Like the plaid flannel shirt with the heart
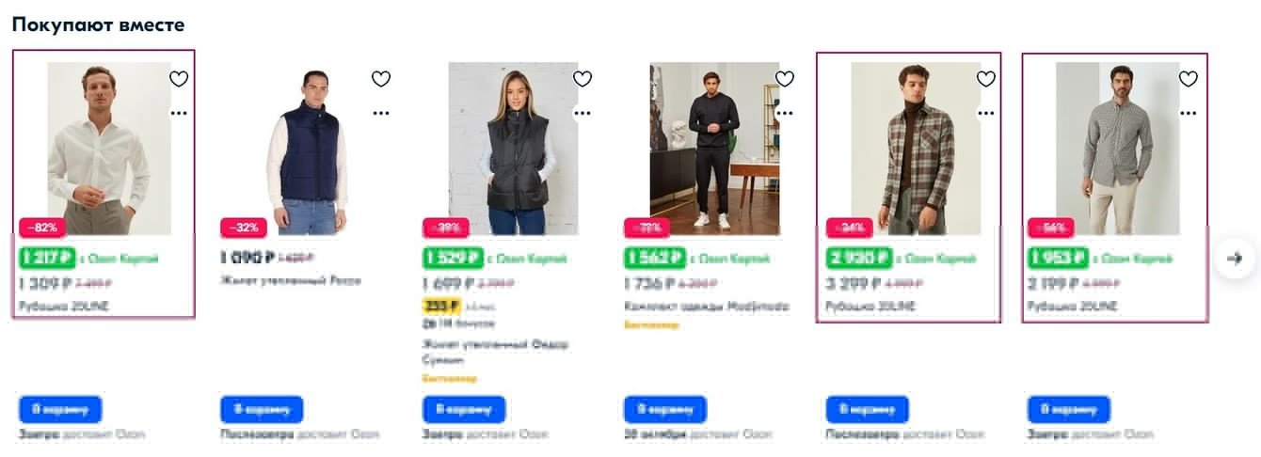Image resolution: width=1261 pixels, height=457 pixels. click(985, 79)
